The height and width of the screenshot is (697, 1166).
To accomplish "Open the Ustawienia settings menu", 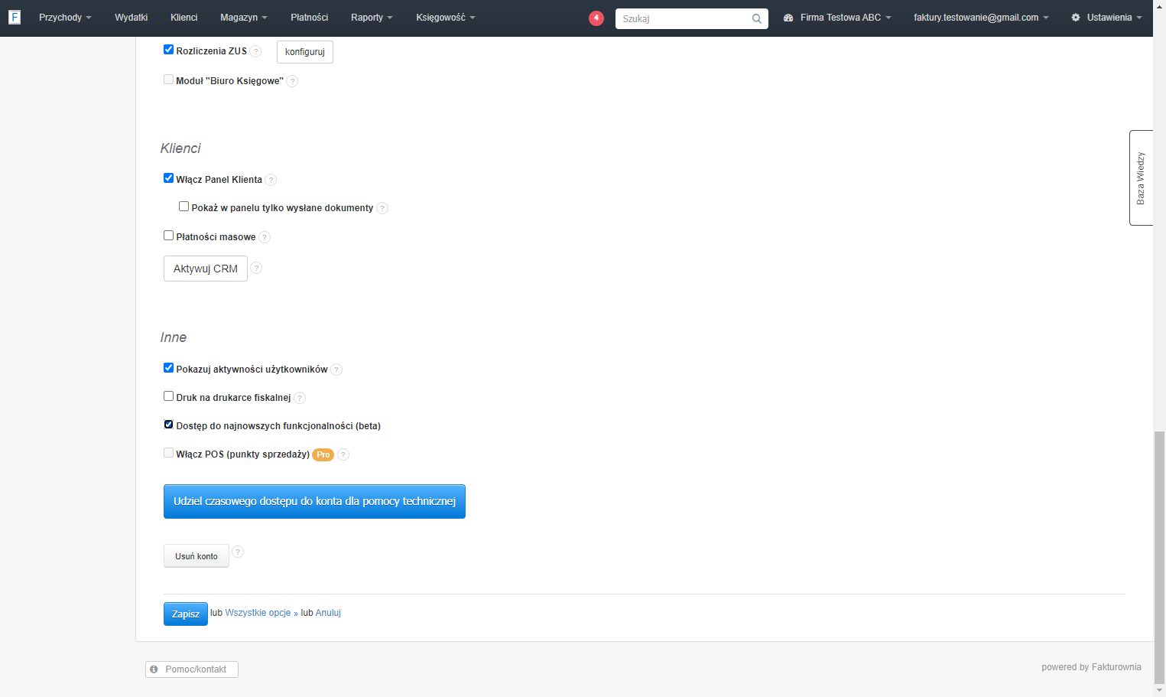I will point(1106,18).
